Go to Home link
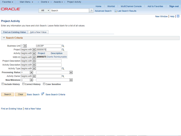The image size is (181, 136). pyautogui.click(x=98, y=6)
